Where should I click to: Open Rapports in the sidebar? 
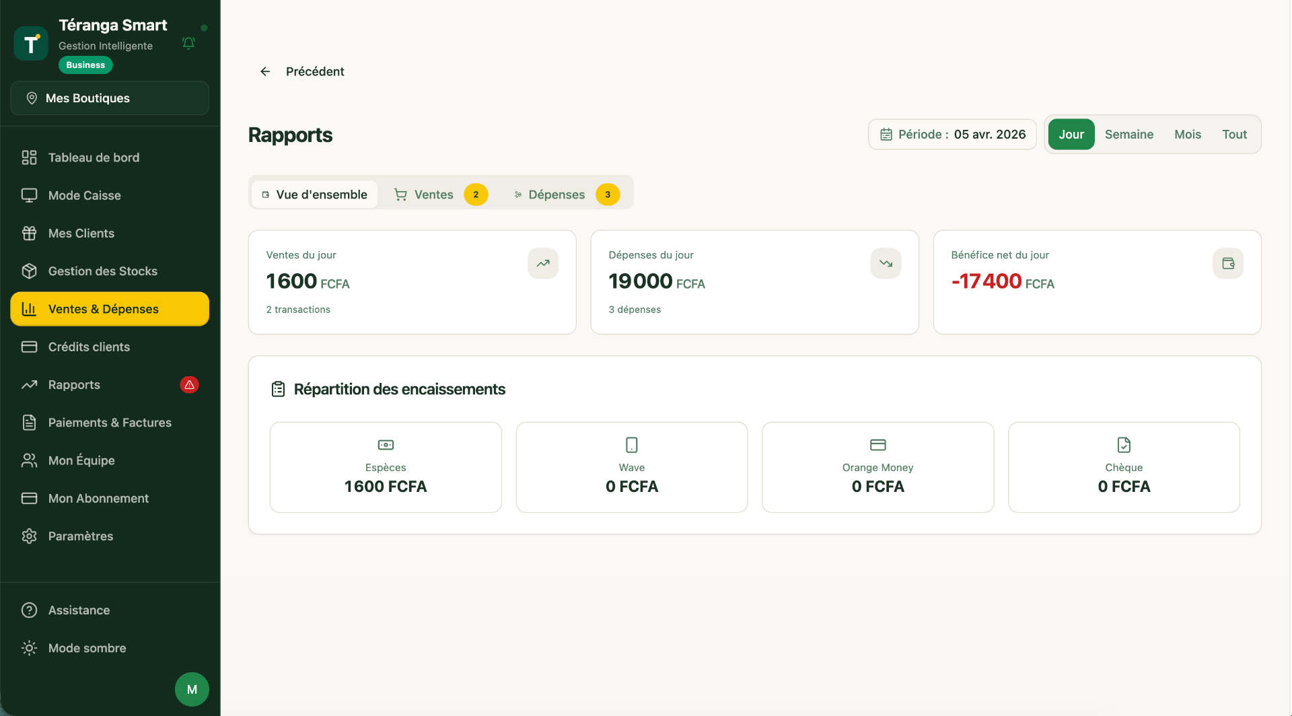(110, 385)
